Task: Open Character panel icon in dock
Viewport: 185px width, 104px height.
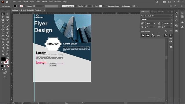Action: [x=176, y=13]
